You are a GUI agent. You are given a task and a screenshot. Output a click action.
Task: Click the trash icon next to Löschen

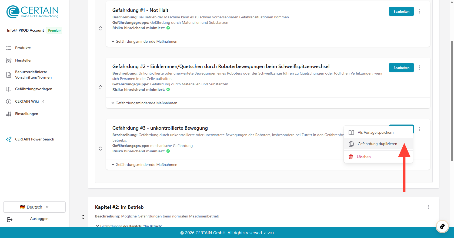coord(351,157)
